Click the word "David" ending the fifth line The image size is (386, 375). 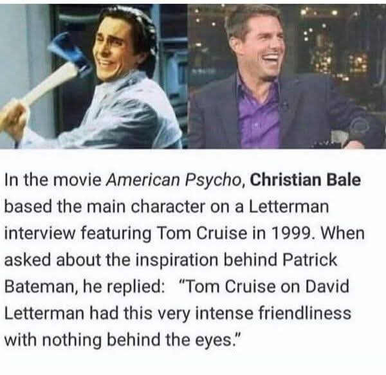[327, 286]
